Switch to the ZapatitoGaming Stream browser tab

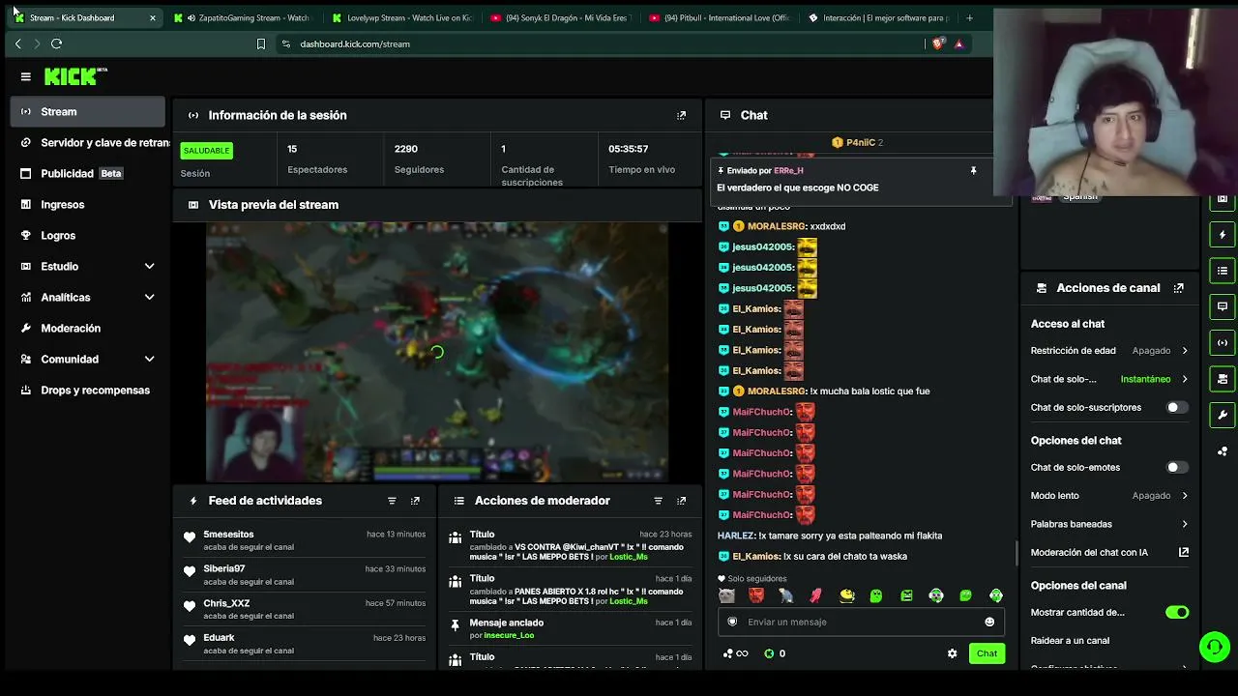click(242, 17)
